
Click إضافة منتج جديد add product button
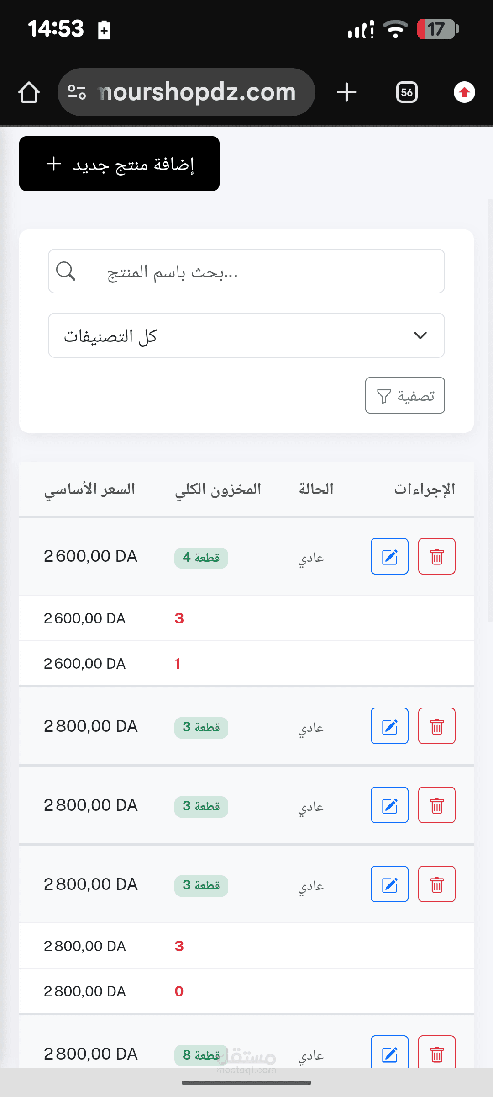click(x=119, y=164)
